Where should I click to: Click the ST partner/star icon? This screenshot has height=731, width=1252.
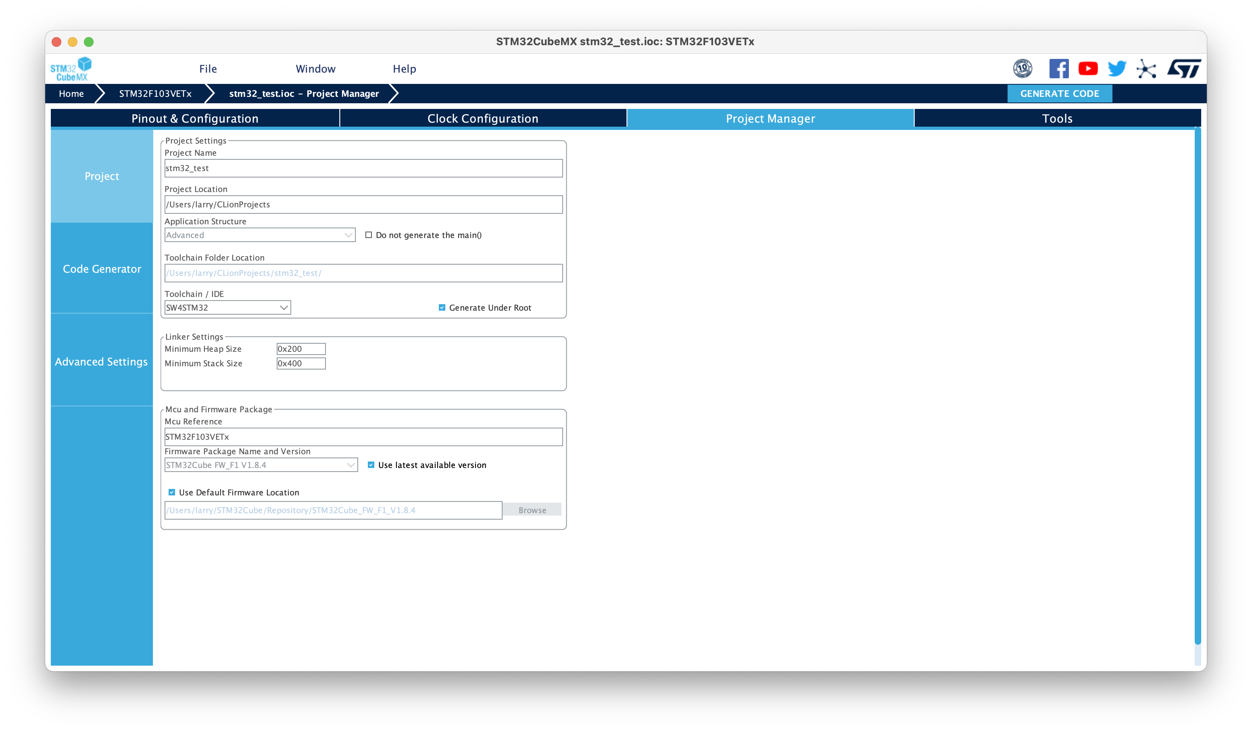click(x=1148, y=69)
